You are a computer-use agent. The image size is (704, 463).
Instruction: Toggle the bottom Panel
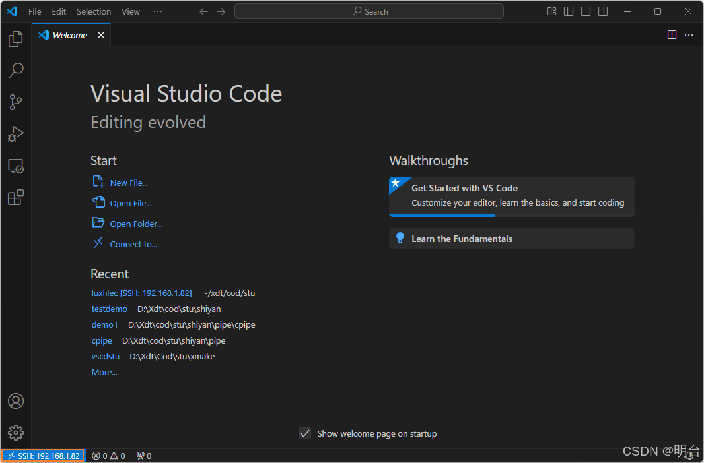click(586, 11)
